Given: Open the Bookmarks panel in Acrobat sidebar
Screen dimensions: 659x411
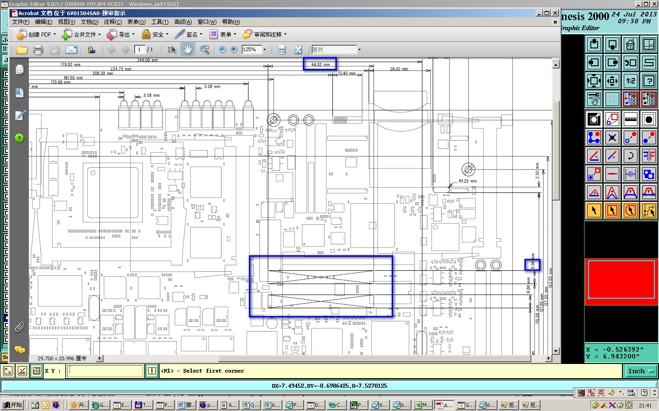Looking at the screenshot, I should (19, 92).
